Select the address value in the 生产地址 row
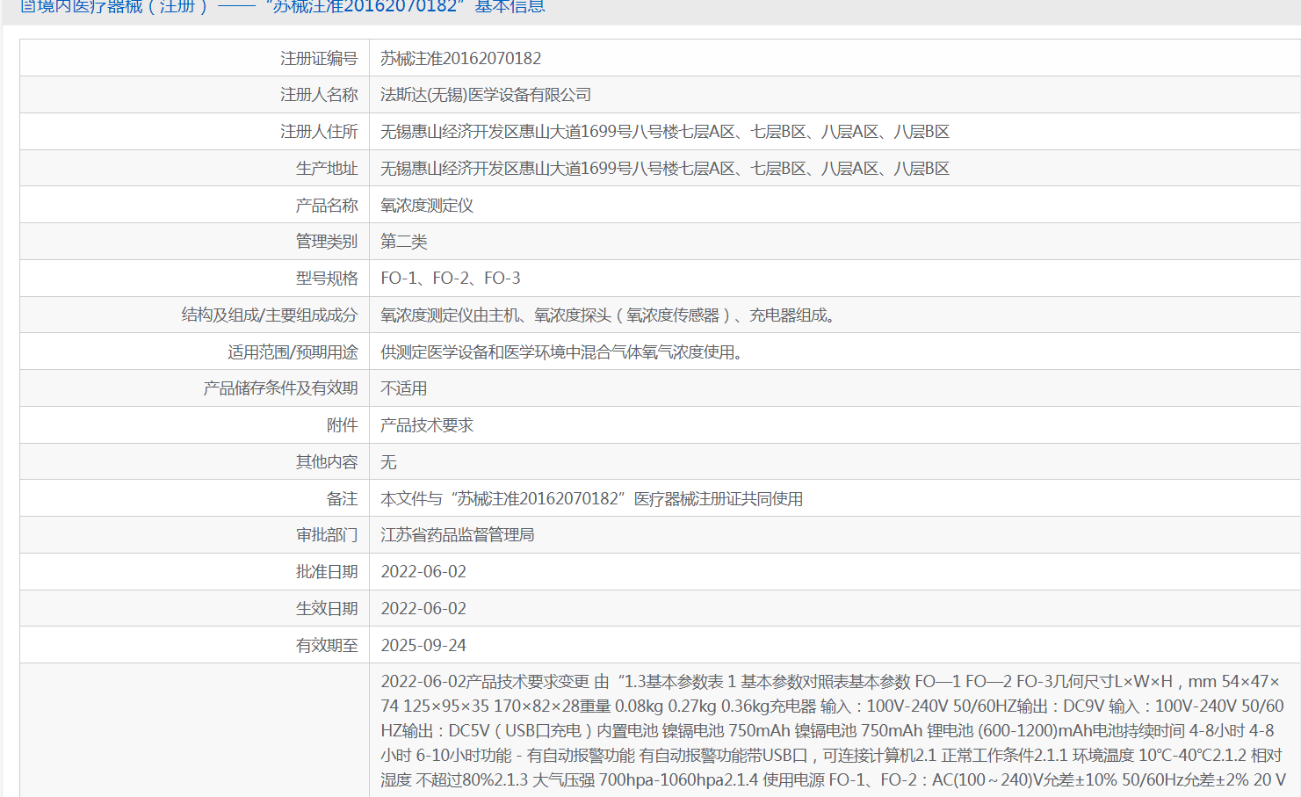The height and width of the screenshot is (797, 1301). (x=664, y=169)
